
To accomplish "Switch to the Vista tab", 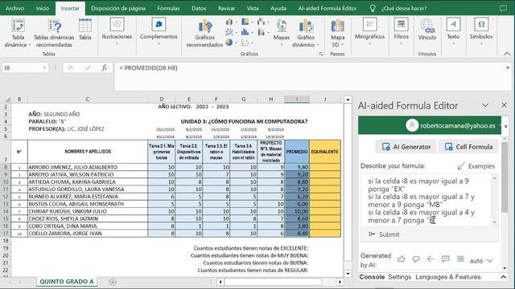I will 253,8.
